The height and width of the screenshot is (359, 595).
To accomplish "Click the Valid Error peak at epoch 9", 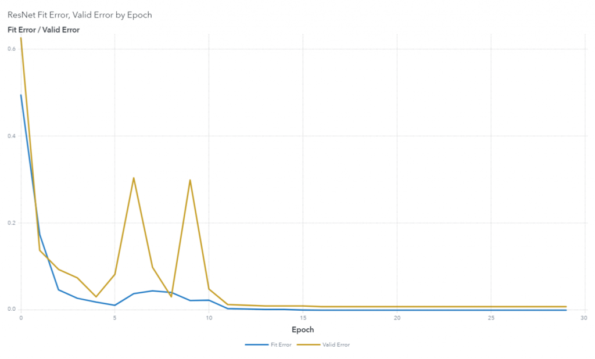I will coord(190,180).
